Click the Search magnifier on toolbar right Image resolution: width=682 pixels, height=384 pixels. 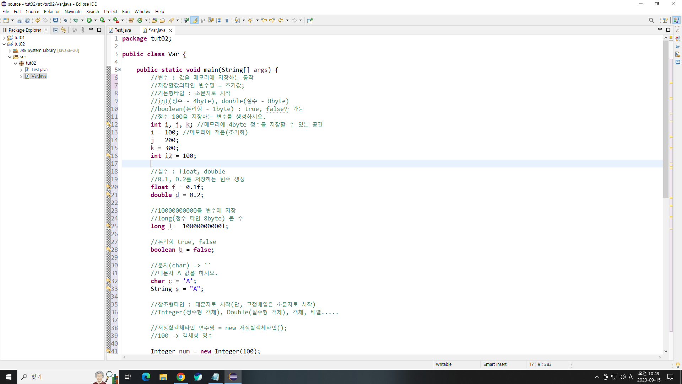pos(651,20)
